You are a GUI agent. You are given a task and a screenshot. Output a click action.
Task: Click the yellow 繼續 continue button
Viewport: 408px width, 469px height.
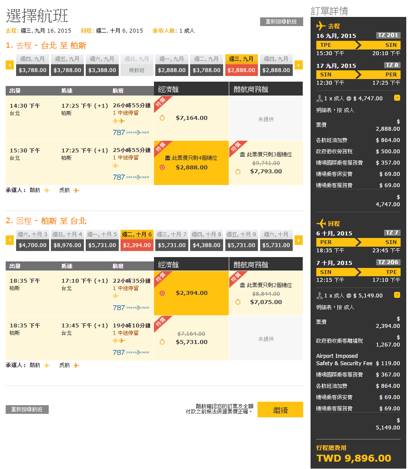[x=281, y=410]
